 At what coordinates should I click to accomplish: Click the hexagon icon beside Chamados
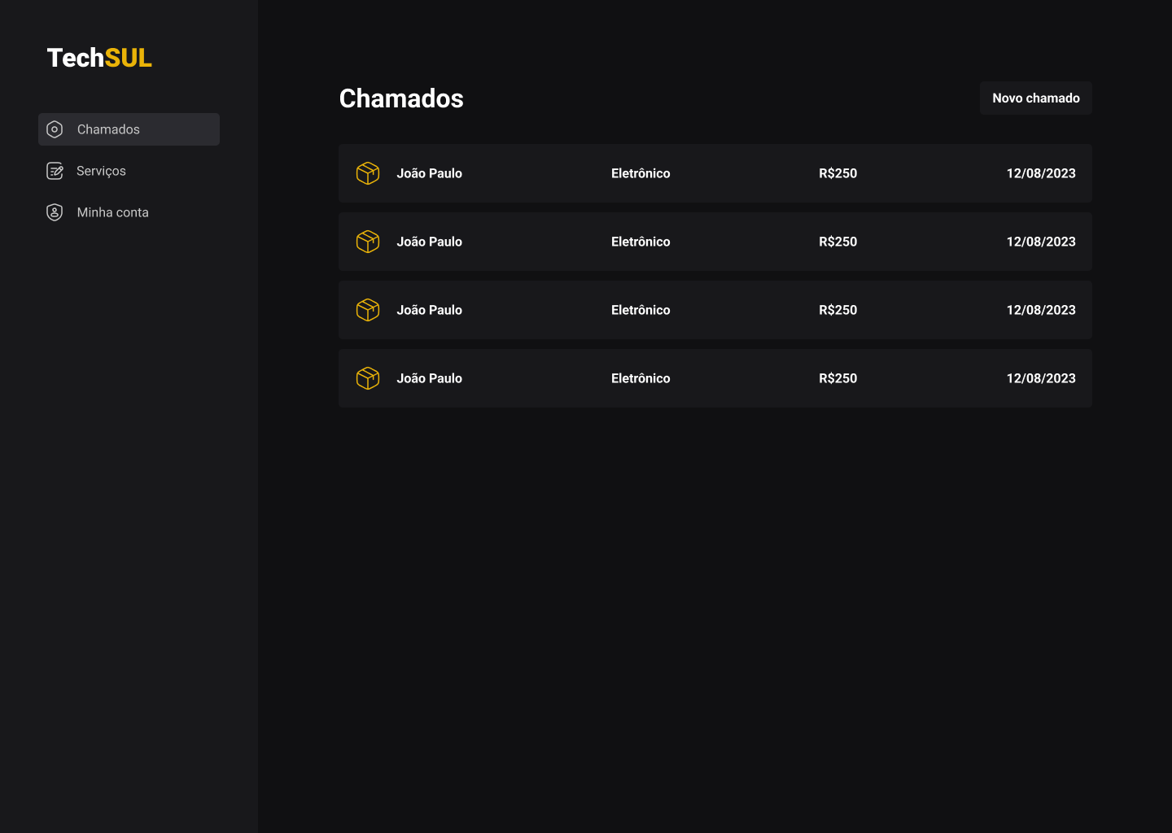point(55,129)
